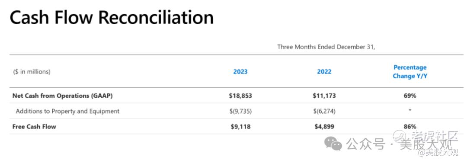Screen dimensions: 467x163
Task: Click the $11,173 value
Action: [x=324, y=96]
